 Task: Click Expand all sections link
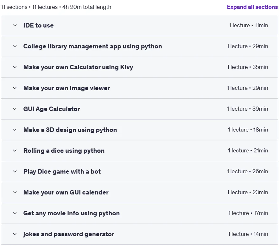252,7
